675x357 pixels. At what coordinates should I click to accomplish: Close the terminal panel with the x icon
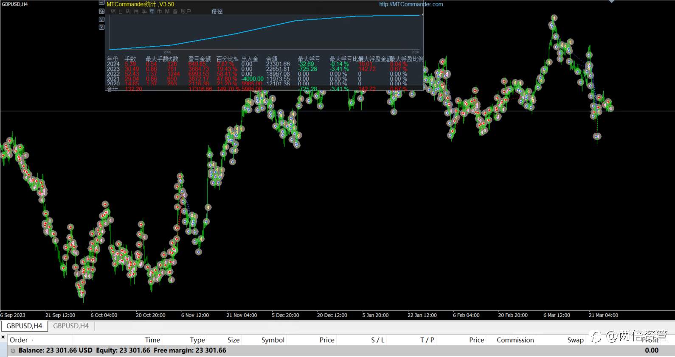3,337
